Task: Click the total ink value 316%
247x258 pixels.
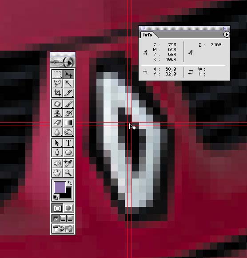Action: tap(216, 44)
